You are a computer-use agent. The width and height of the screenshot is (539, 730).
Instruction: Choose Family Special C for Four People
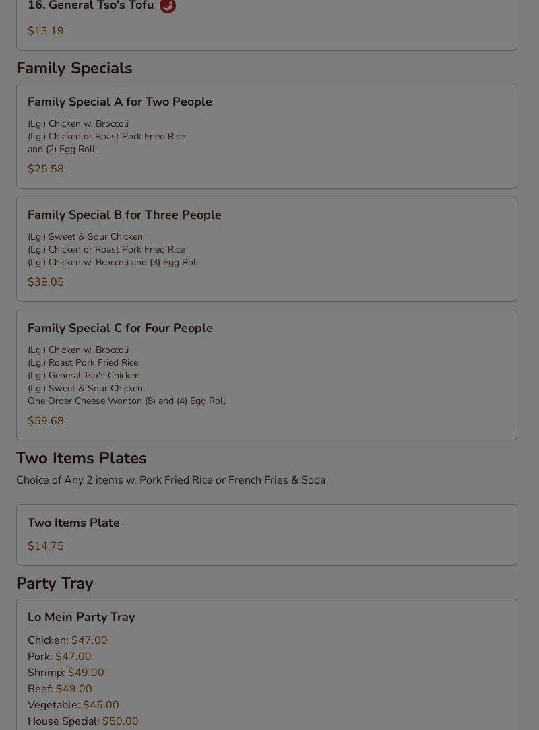267,375
